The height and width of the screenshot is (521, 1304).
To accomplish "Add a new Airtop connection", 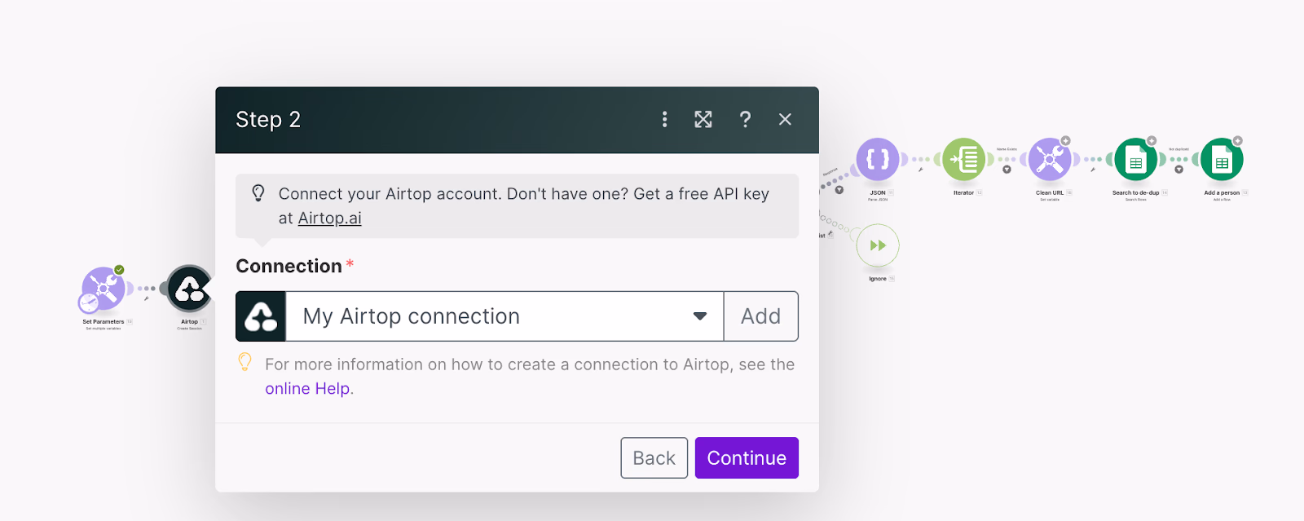I will [760, 316].
